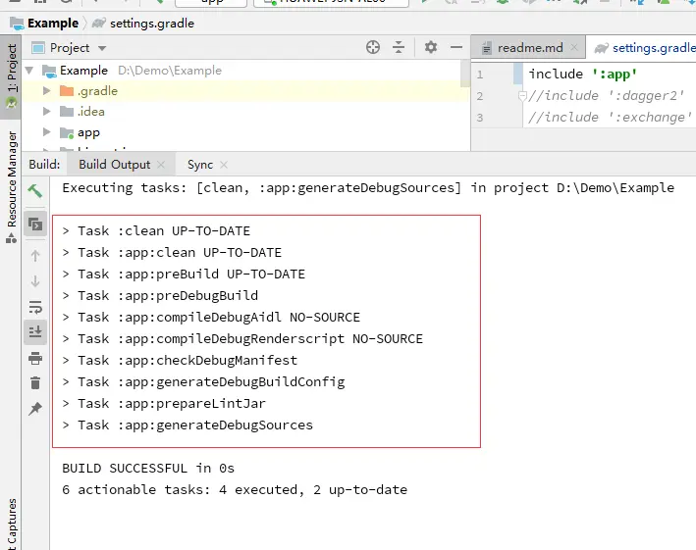Collapse the Example root node
Image resolution: width=696 pixels, height=550 pixels.
29,70
